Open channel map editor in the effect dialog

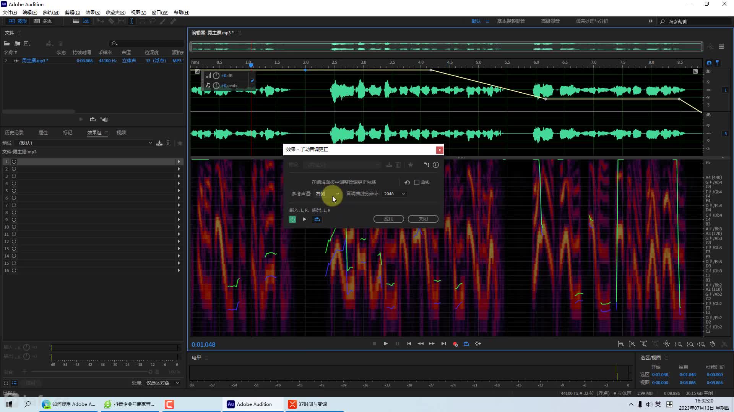click(427, 165)
